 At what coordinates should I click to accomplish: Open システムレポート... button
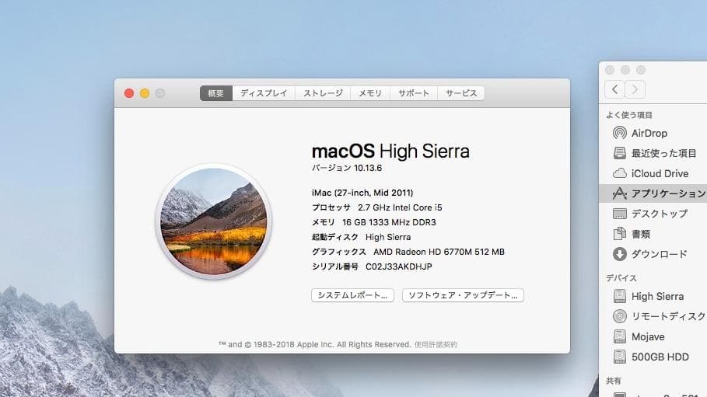[x=352, y=295]
